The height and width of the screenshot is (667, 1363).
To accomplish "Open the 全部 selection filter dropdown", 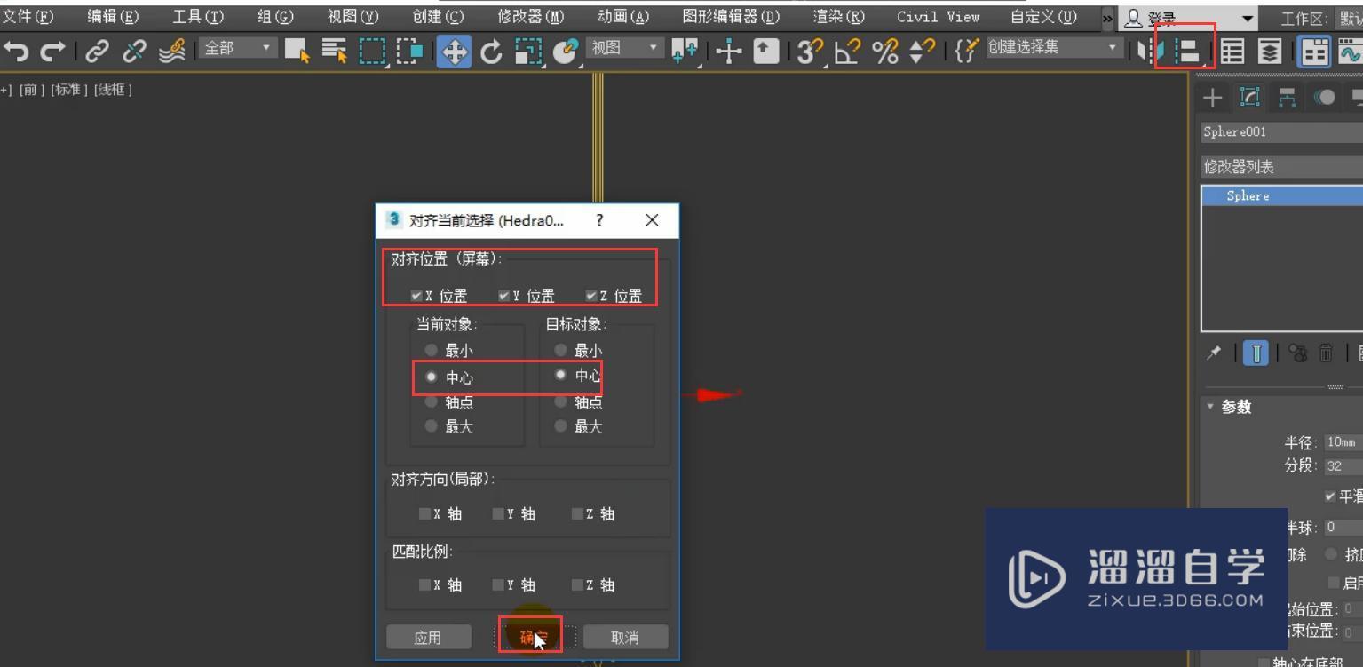I will point(239,48).
